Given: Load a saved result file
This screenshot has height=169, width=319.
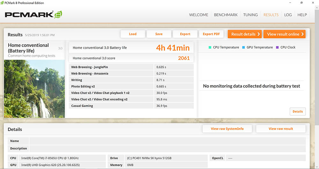Looking at the screenshot, I should coord(133,34).
